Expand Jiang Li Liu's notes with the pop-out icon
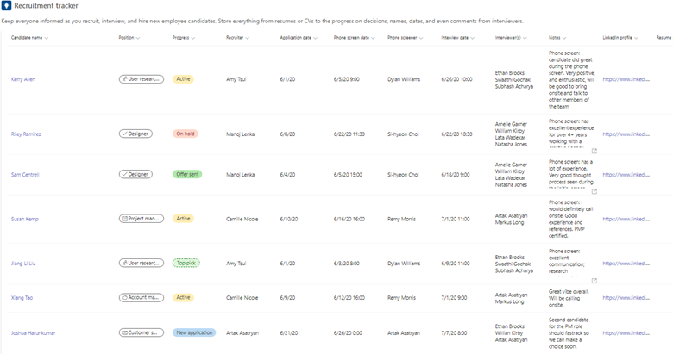Screen dimensions: 673x354 [594, 280]
